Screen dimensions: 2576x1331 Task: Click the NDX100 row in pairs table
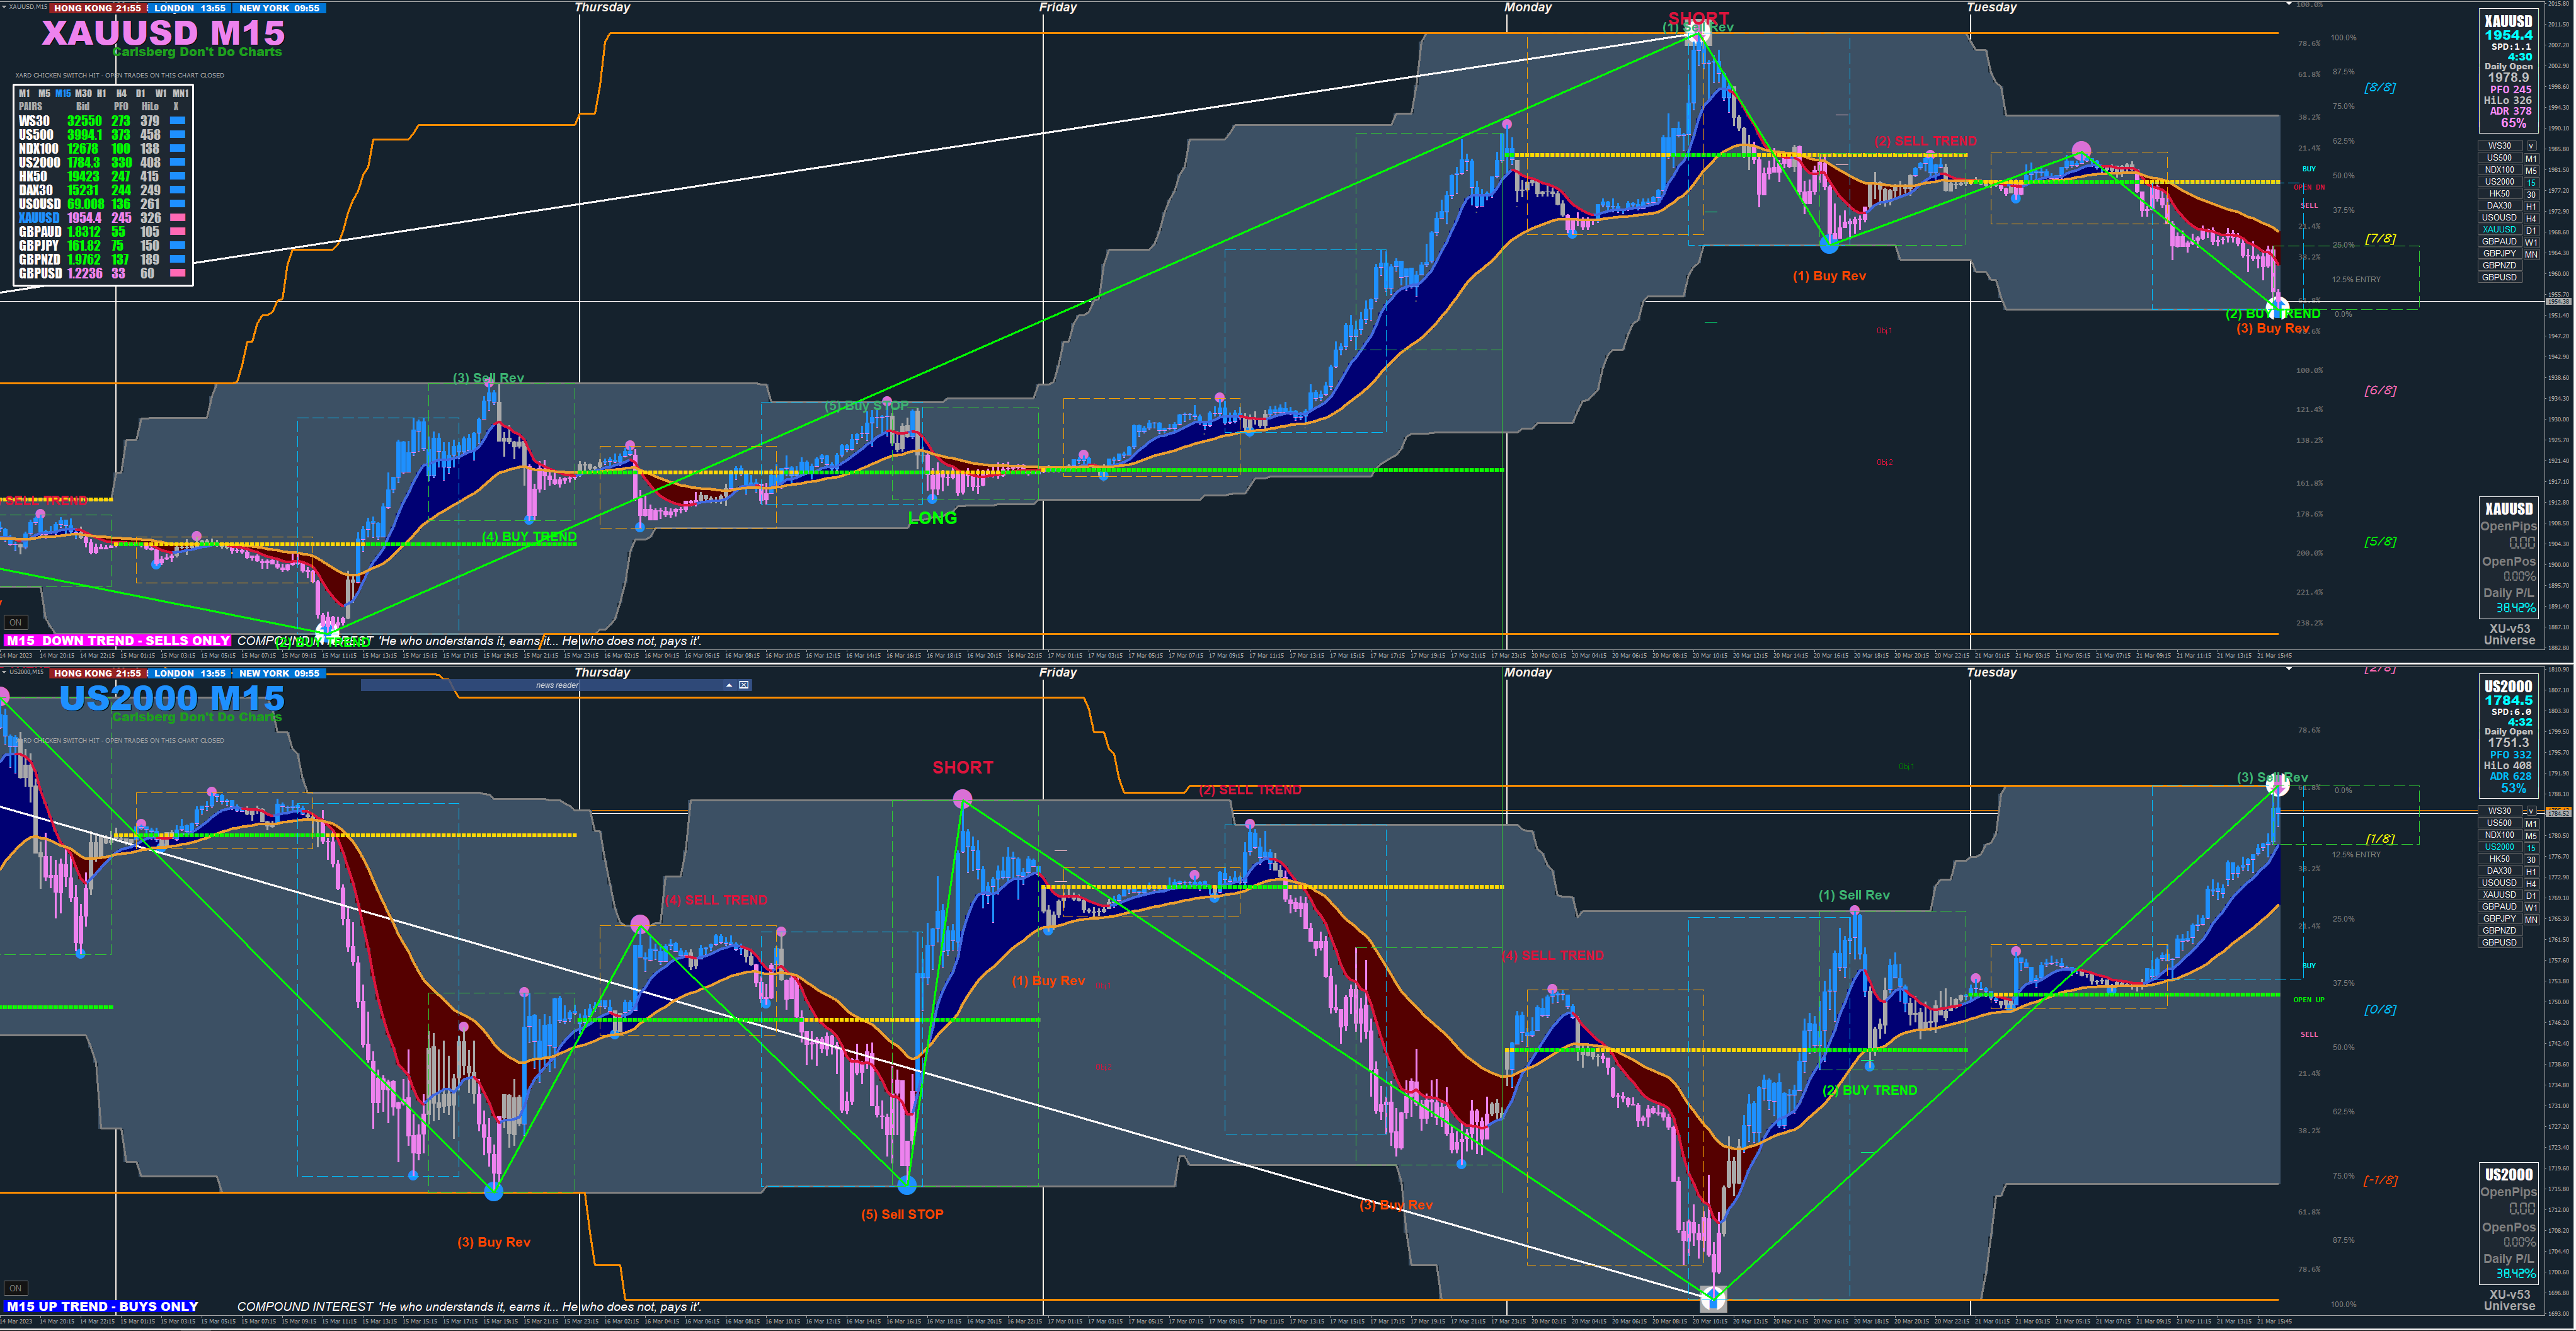(x=38, y=149)
